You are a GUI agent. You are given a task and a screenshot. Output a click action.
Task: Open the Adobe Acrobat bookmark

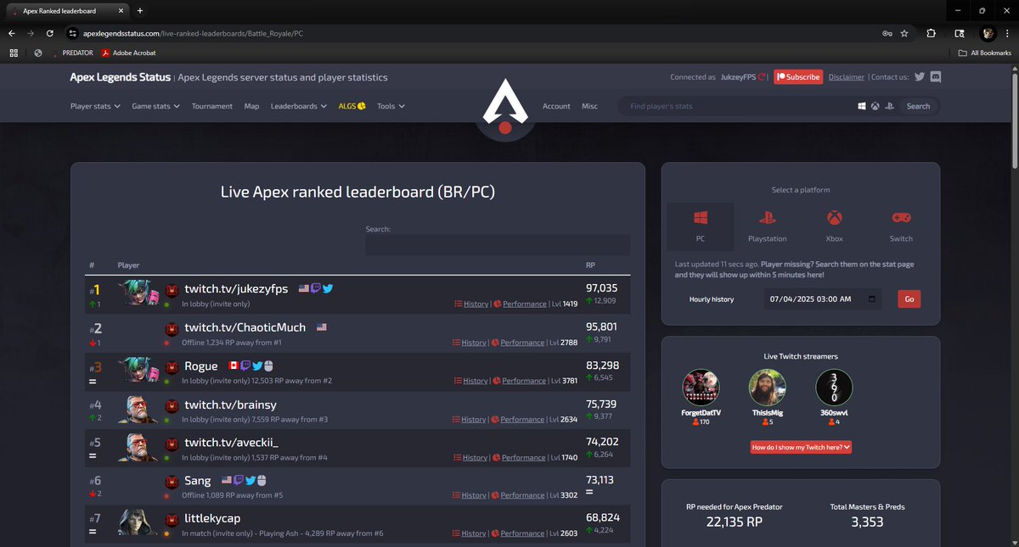tap(128, 53)
